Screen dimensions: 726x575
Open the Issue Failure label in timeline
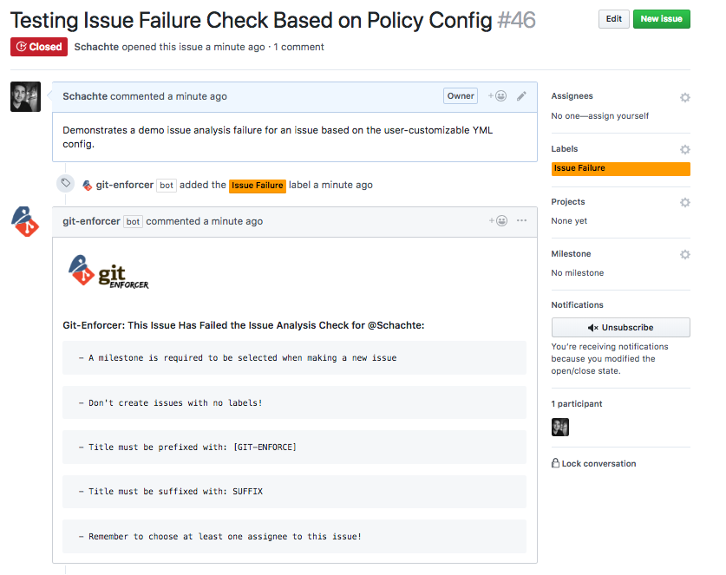click(257, 185)
